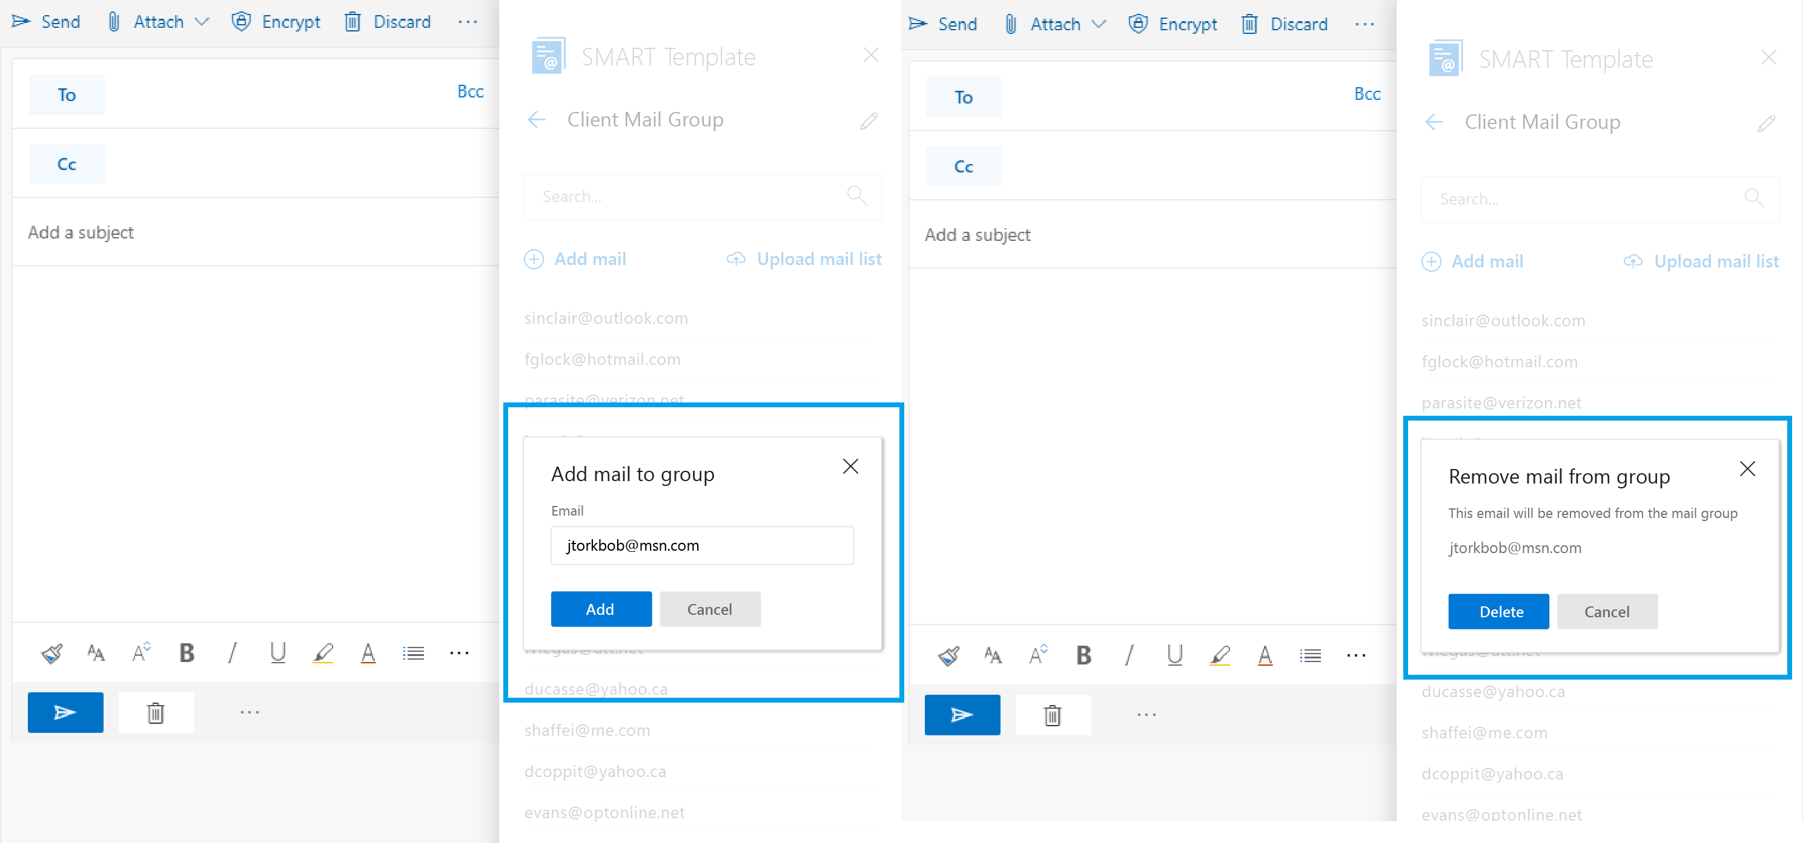Toggle Italic in left formatting bar
The width and height of the screenshot is (1803, 843).
coord(233,653)
